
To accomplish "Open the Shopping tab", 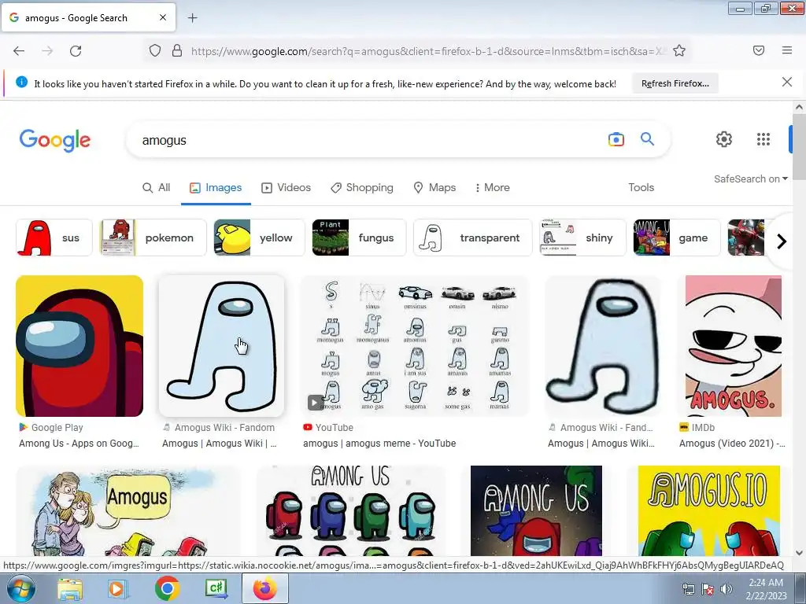I will tap(362, 188).
